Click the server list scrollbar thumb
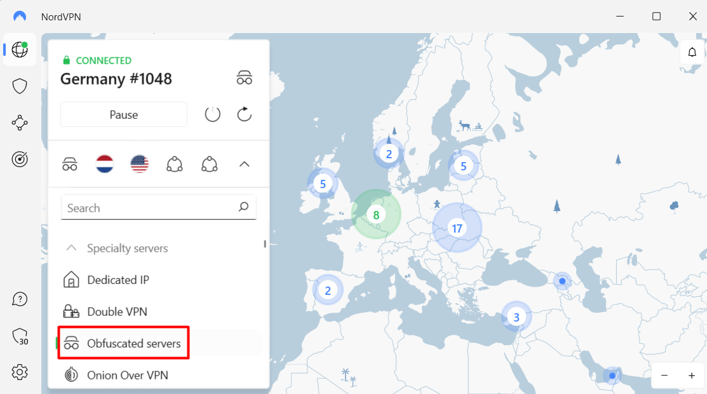Screen dimensions: 707x394 [x=265, y=244]
